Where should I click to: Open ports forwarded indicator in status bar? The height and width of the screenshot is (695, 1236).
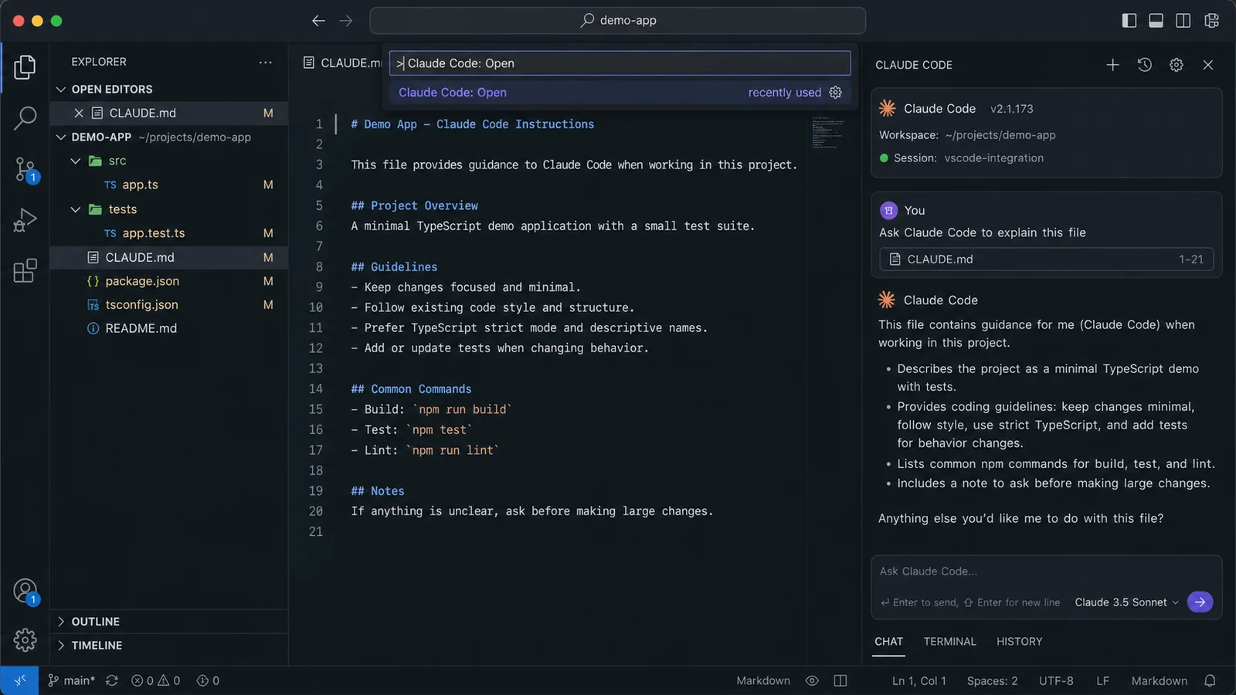click(x=208, y=680)
